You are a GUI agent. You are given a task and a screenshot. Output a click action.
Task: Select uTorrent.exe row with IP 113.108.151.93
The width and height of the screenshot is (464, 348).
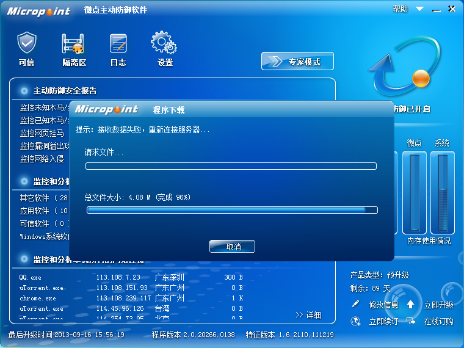[131, 288]
